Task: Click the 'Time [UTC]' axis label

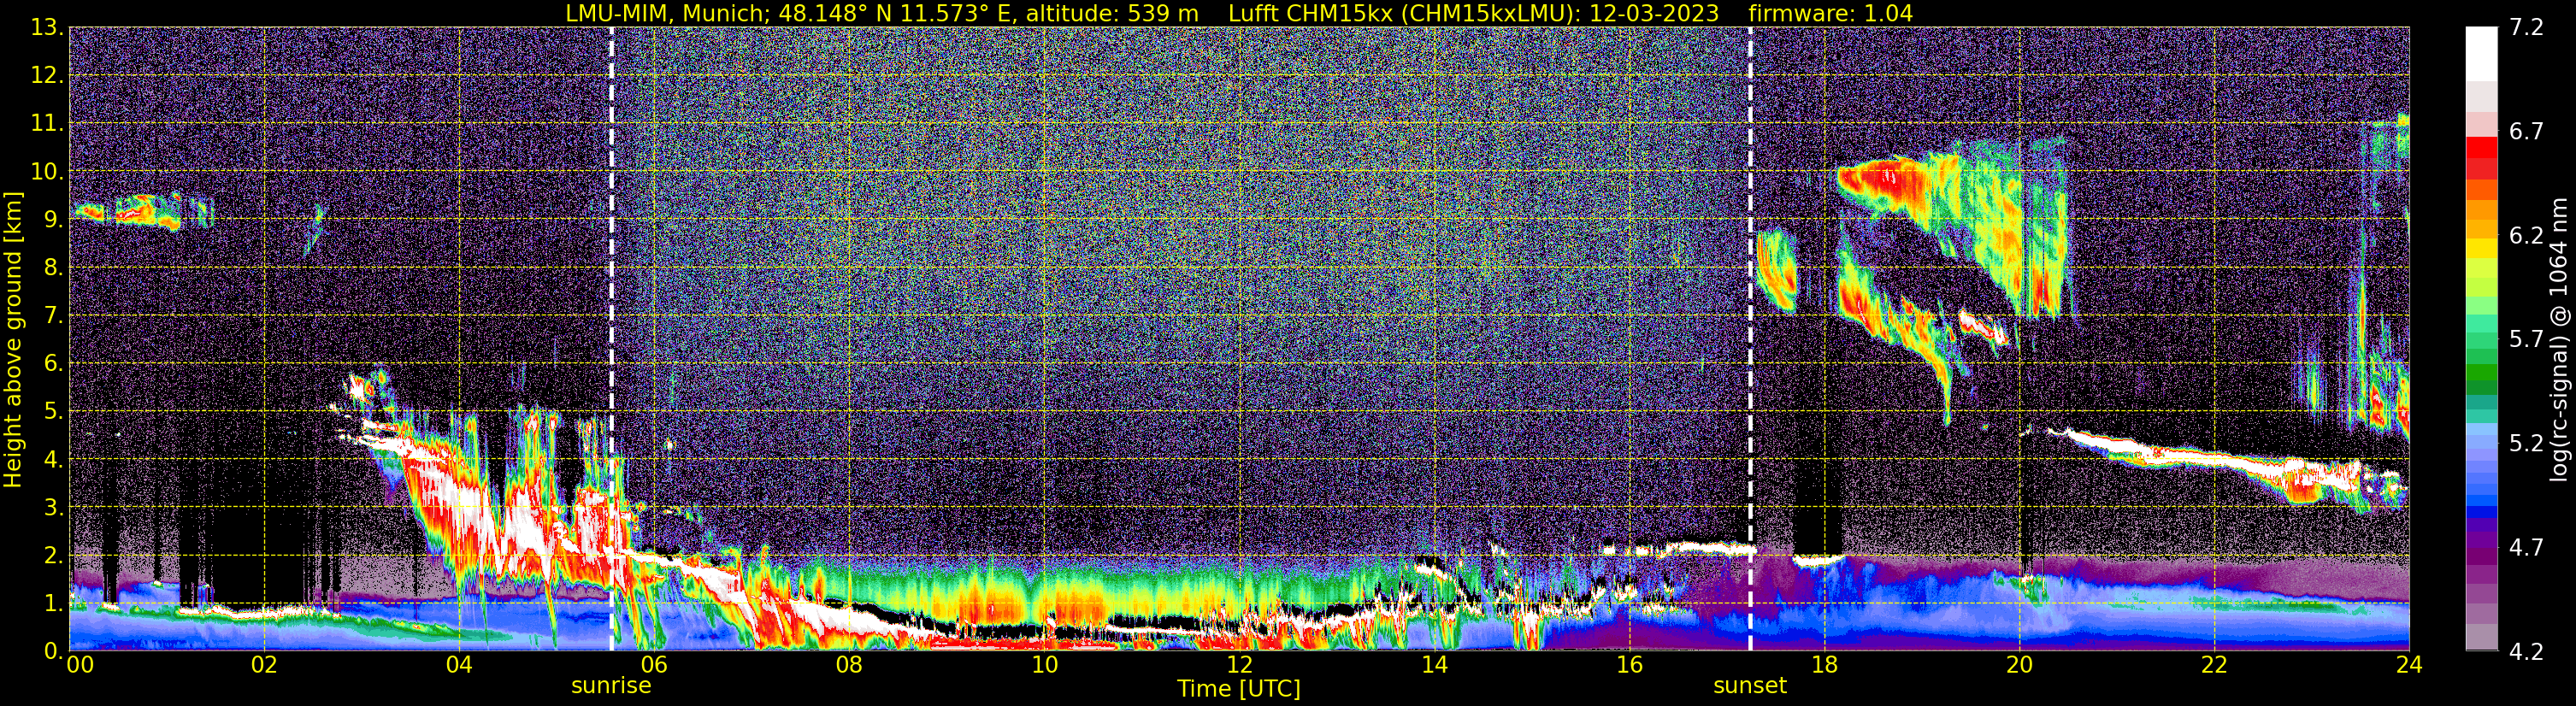Action: point(1239,689)
